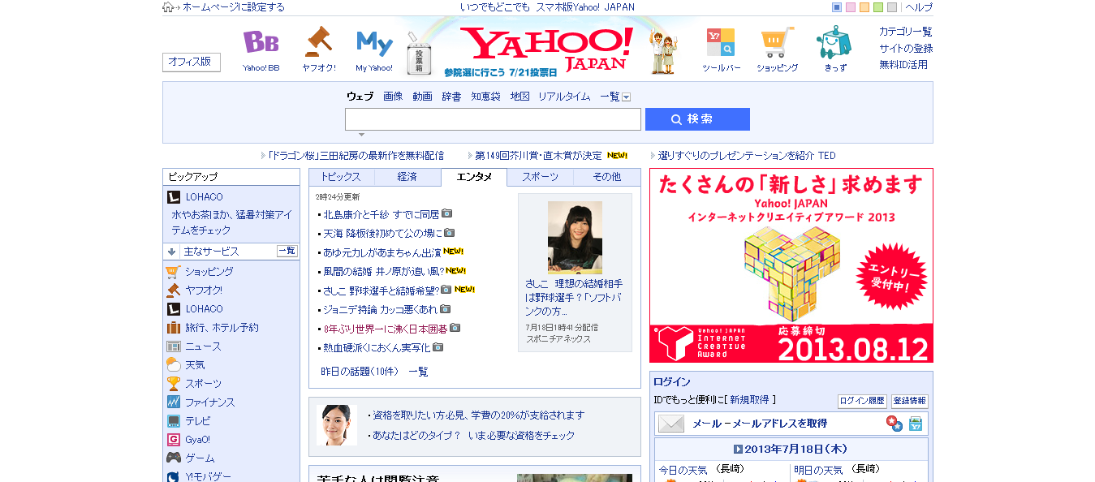1095x482 pixels.
Task: Select the リアルタイム search category
Action: coord(564,97)
